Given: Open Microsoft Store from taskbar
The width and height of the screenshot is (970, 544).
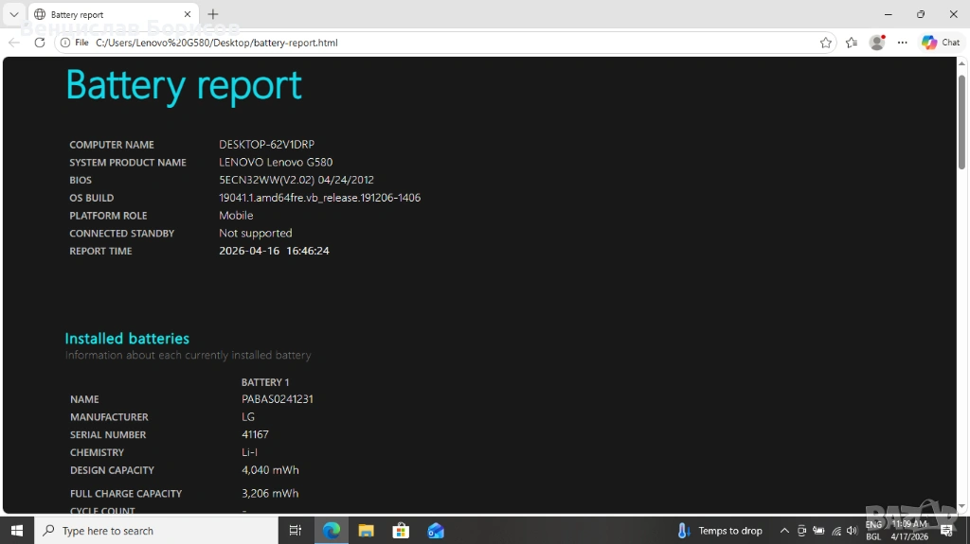Looking at the screenshot, I should pos(401,531).
